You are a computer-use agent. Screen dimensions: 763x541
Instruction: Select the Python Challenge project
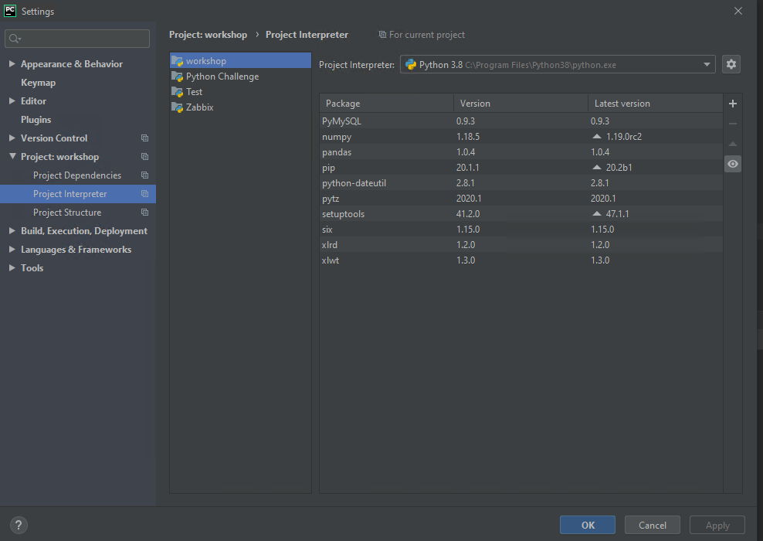point(240,77)
